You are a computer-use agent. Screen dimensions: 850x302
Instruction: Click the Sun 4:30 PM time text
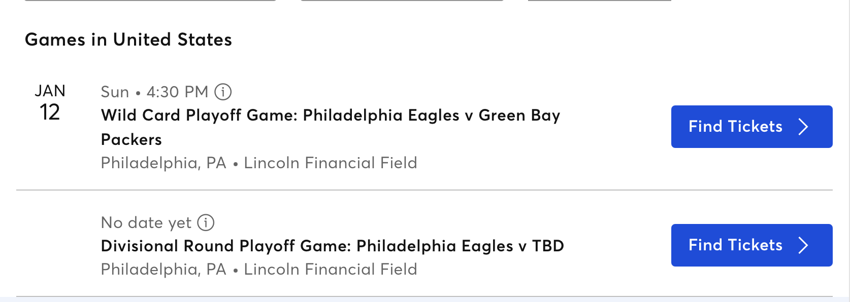click(x=154, y=92)
